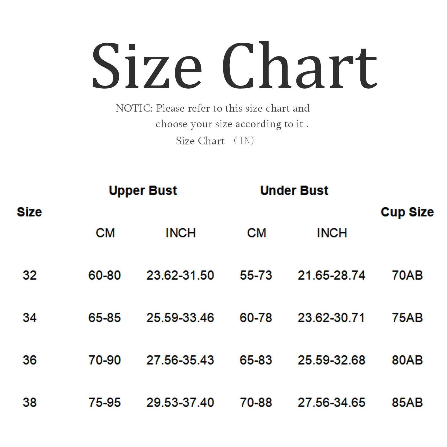The image size is (447, 447).
Task: Click the 85AB cup size cell
Action: [407, 403]
